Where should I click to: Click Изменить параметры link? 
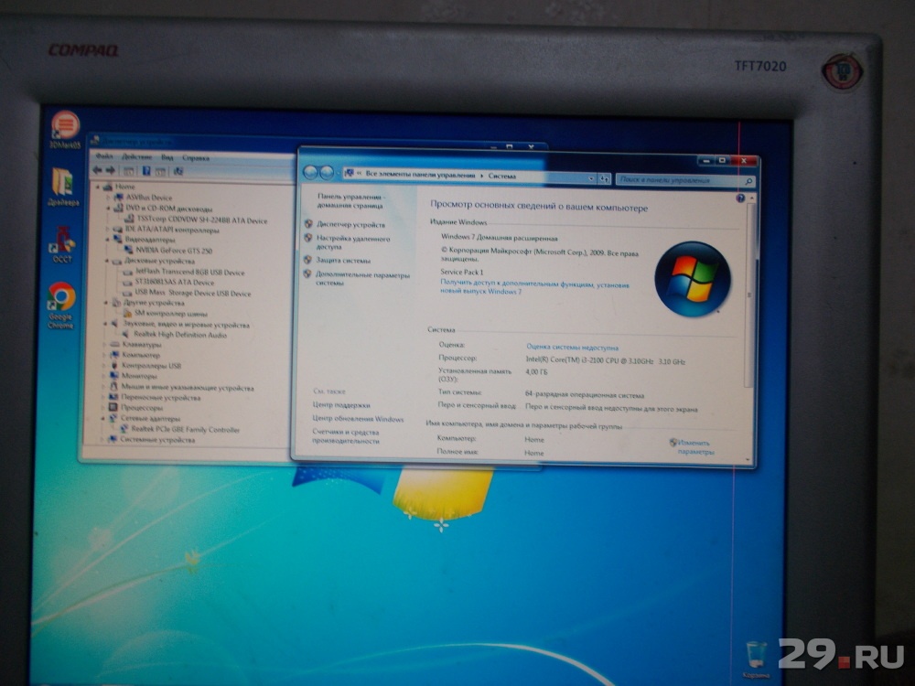(x=695, y=446)
